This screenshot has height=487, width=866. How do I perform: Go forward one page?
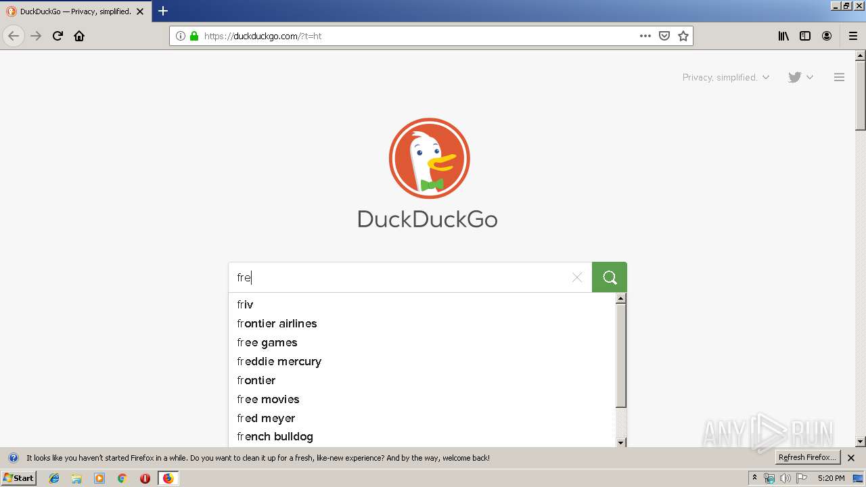[36, 36]
